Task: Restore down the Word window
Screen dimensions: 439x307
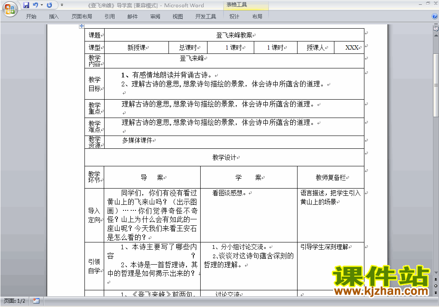Action: pos(428,3)
